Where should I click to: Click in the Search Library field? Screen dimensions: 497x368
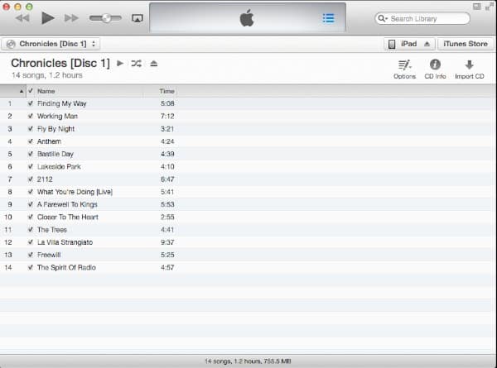tap(422, 19)
